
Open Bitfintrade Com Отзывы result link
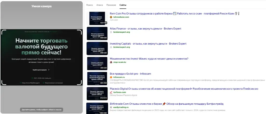pos(167,104)
